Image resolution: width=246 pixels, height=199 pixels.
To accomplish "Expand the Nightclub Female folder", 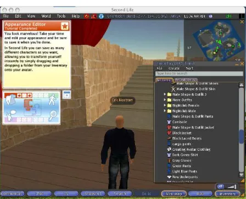I will click(x=165, y=105).
